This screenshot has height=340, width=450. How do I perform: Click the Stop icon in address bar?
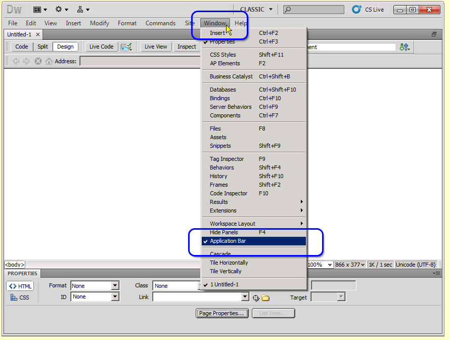38,61
